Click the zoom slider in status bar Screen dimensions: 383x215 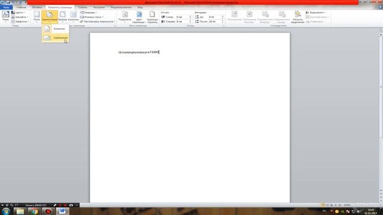[x=367, y=205]
